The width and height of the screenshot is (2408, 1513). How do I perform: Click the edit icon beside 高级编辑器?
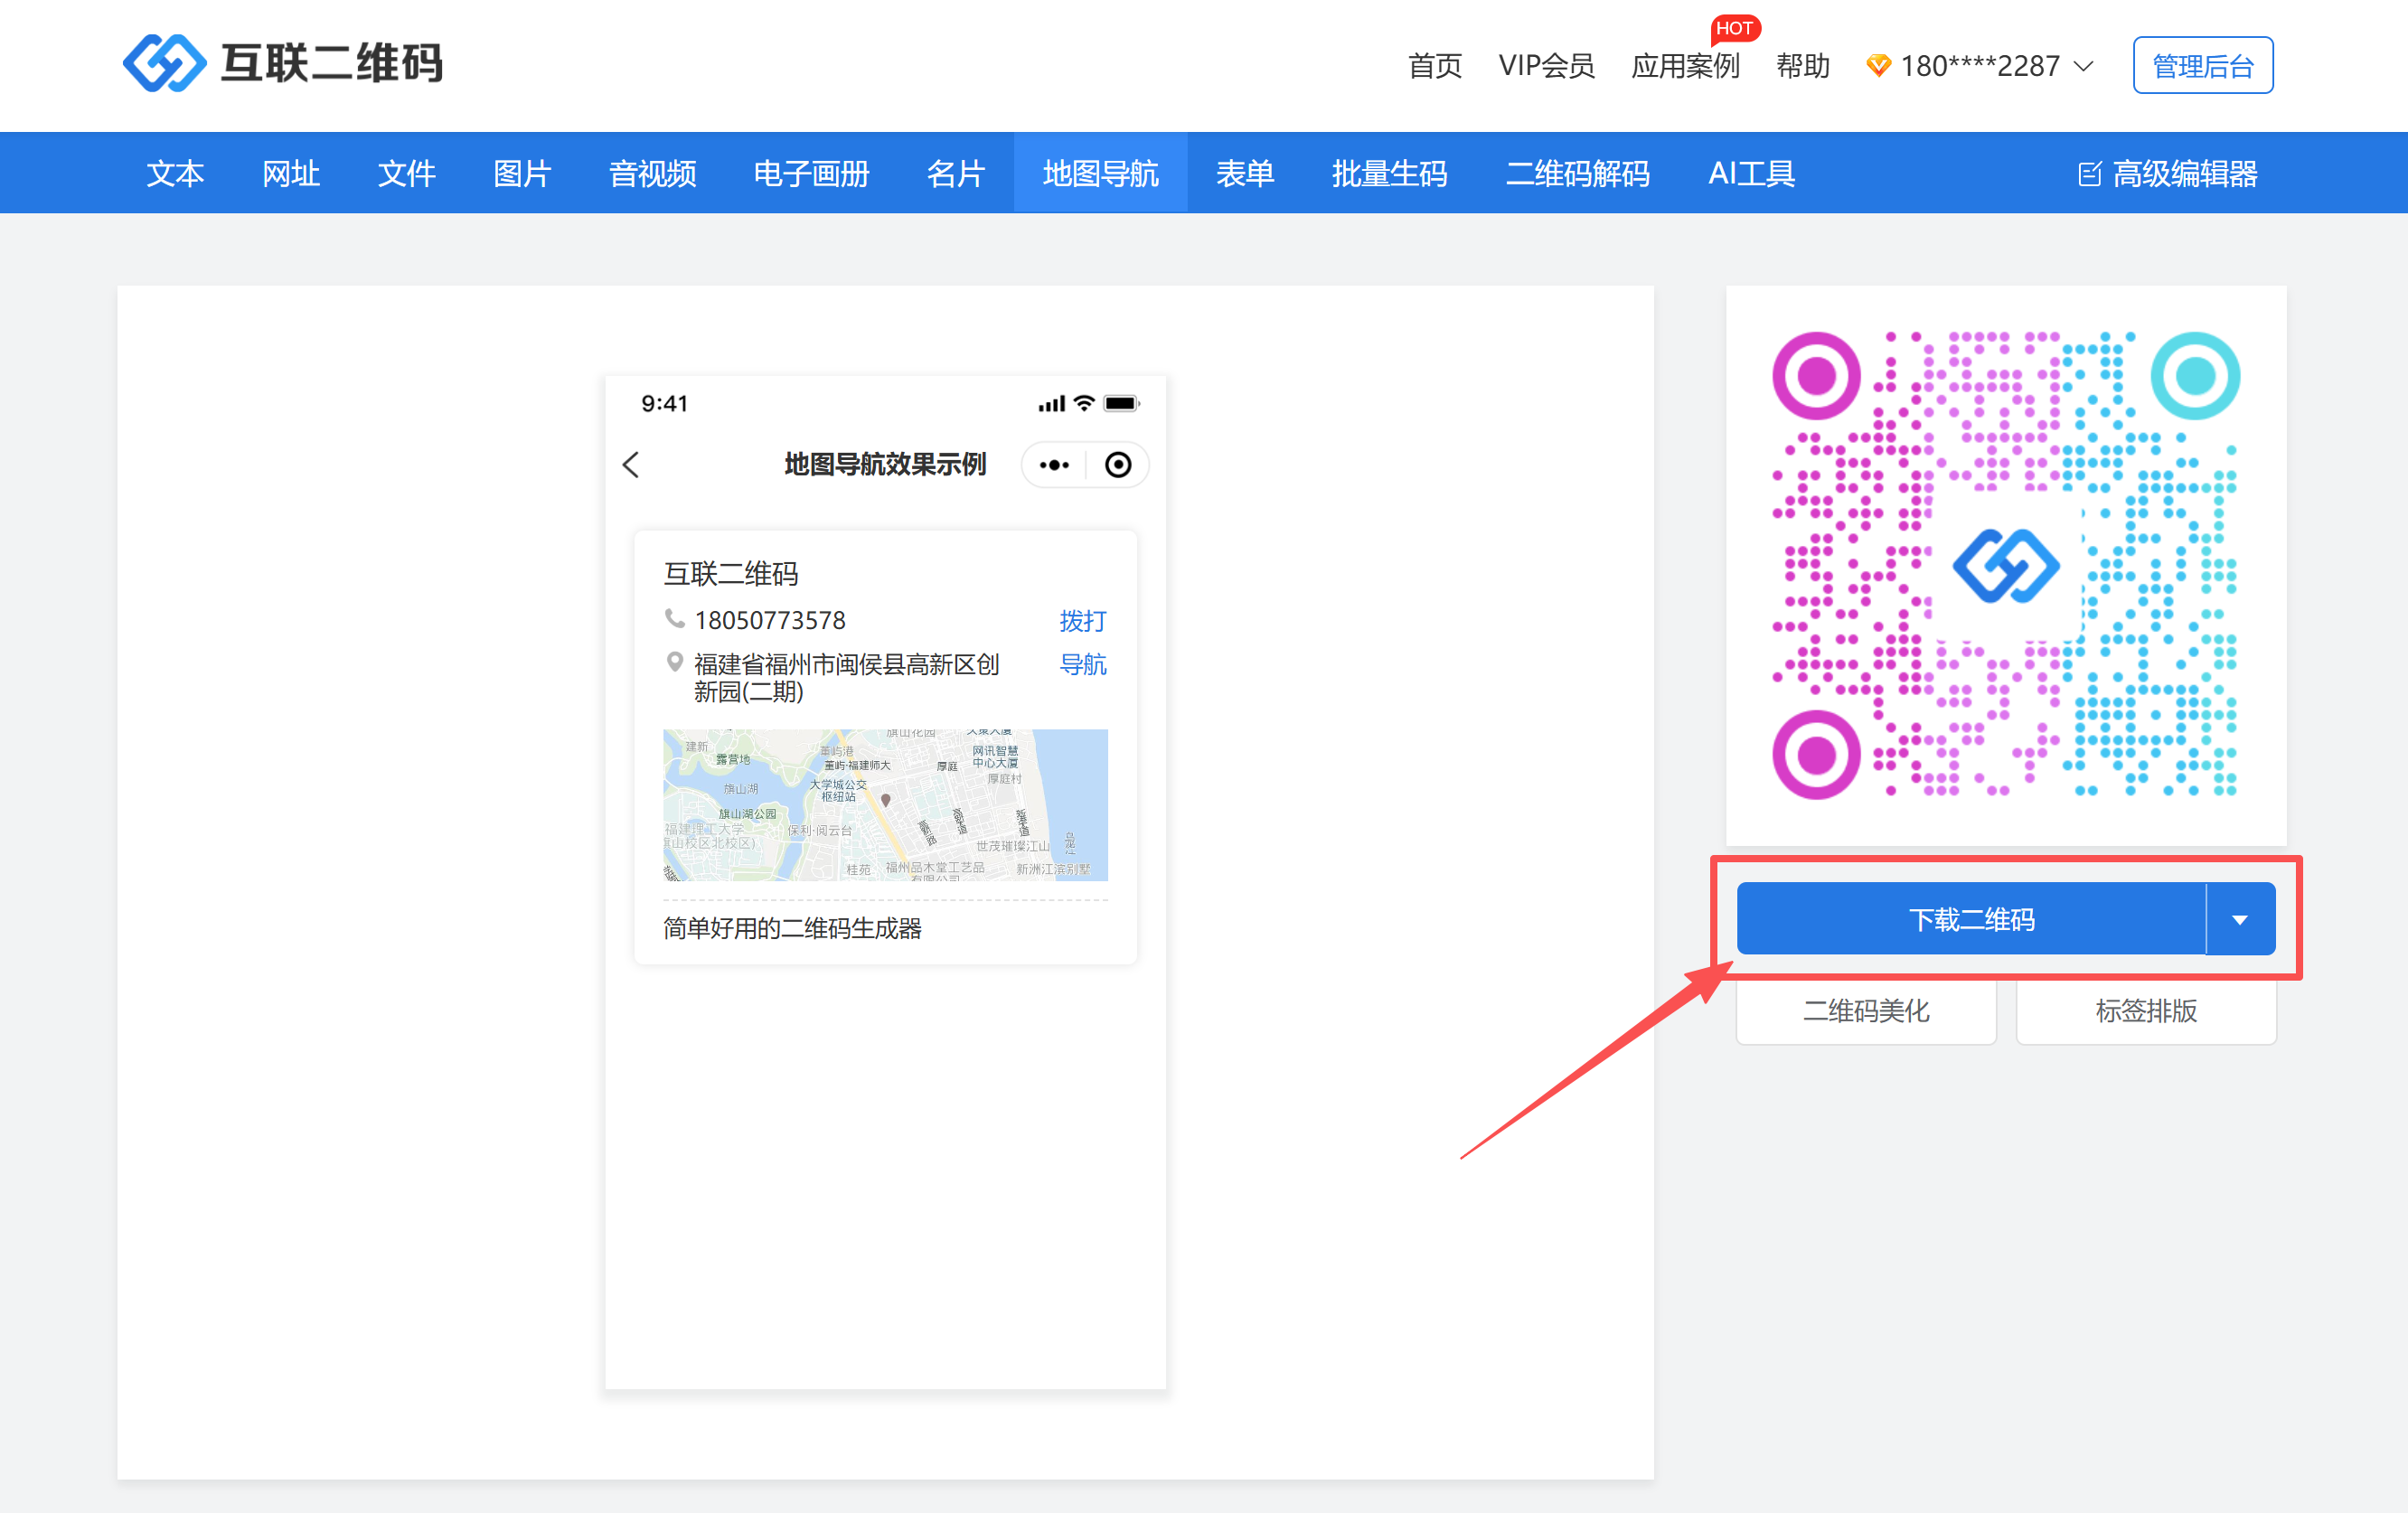click(x=2089, y=174)
